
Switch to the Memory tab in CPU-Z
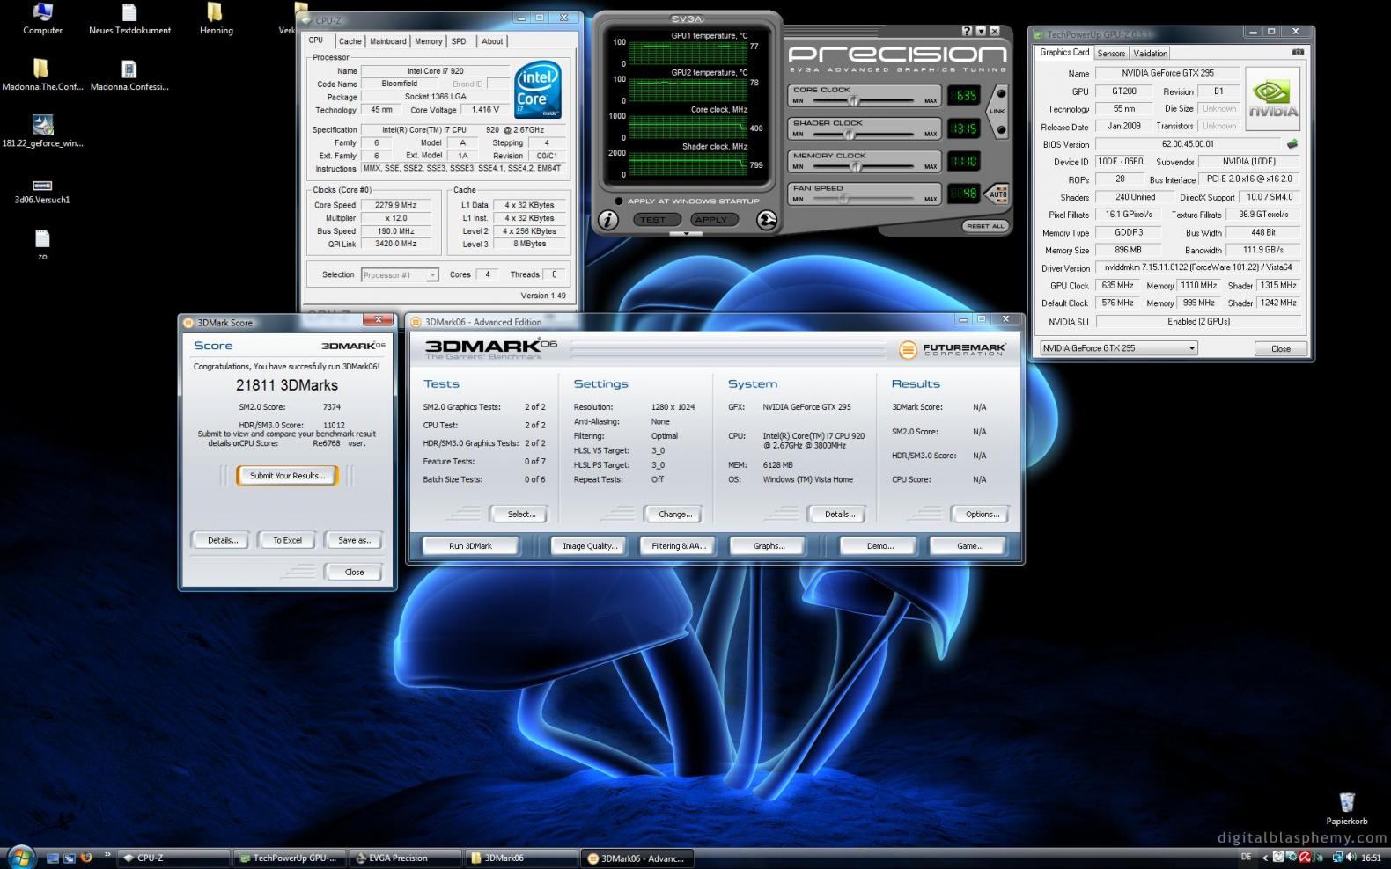point(428,41)
